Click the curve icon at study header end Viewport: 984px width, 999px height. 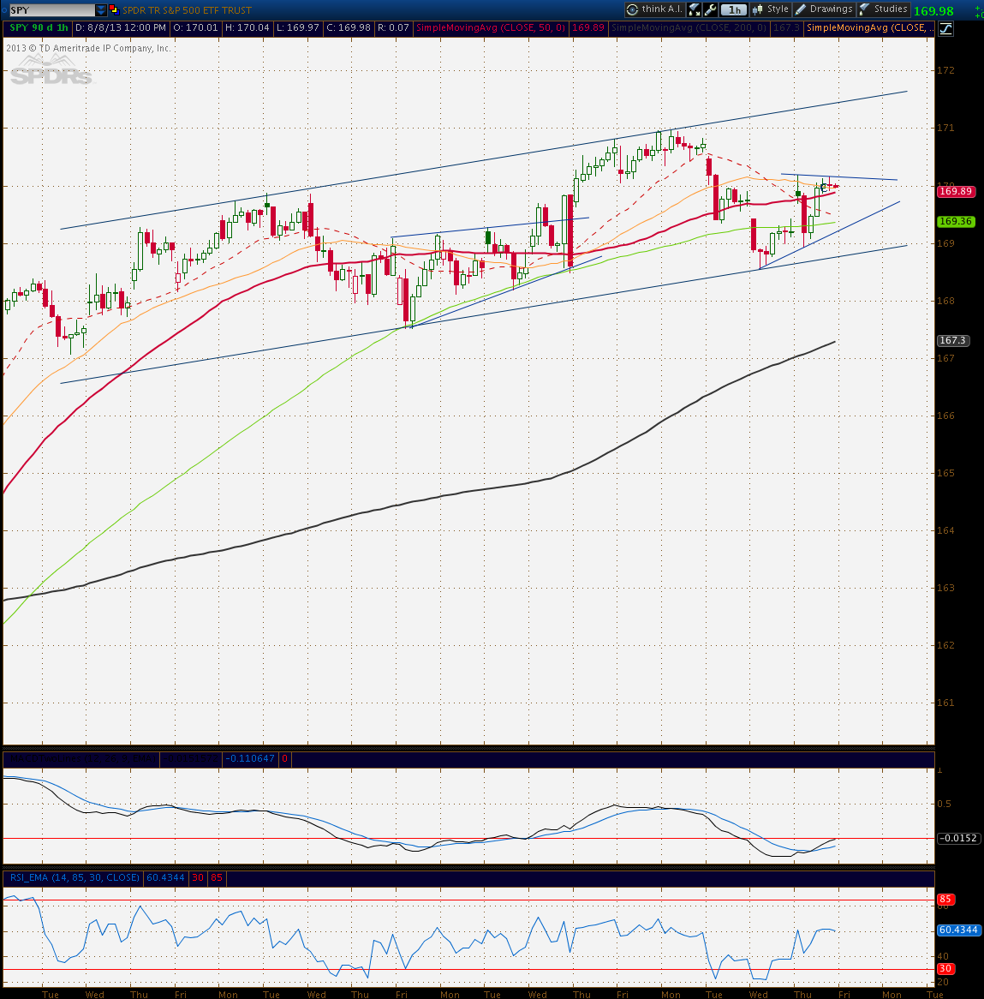click(945, 28)
